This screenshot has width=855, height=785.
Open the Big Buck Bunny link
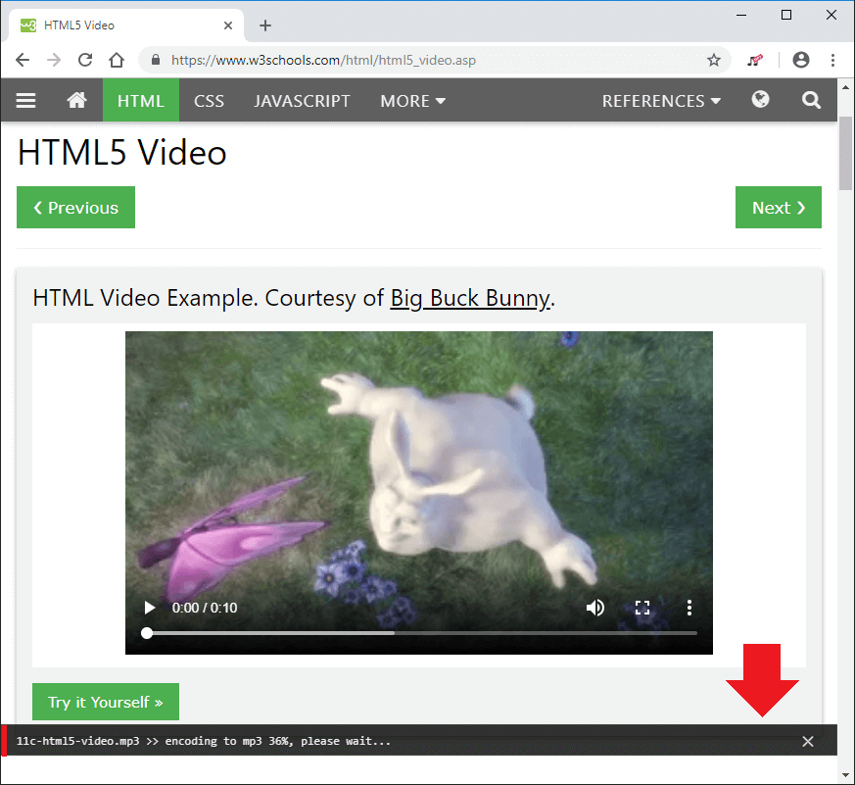(470, 298)
